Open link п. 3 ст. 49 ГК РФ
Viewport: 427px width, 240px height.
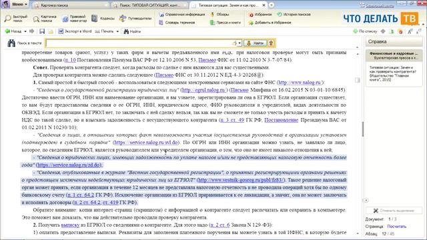232,120
